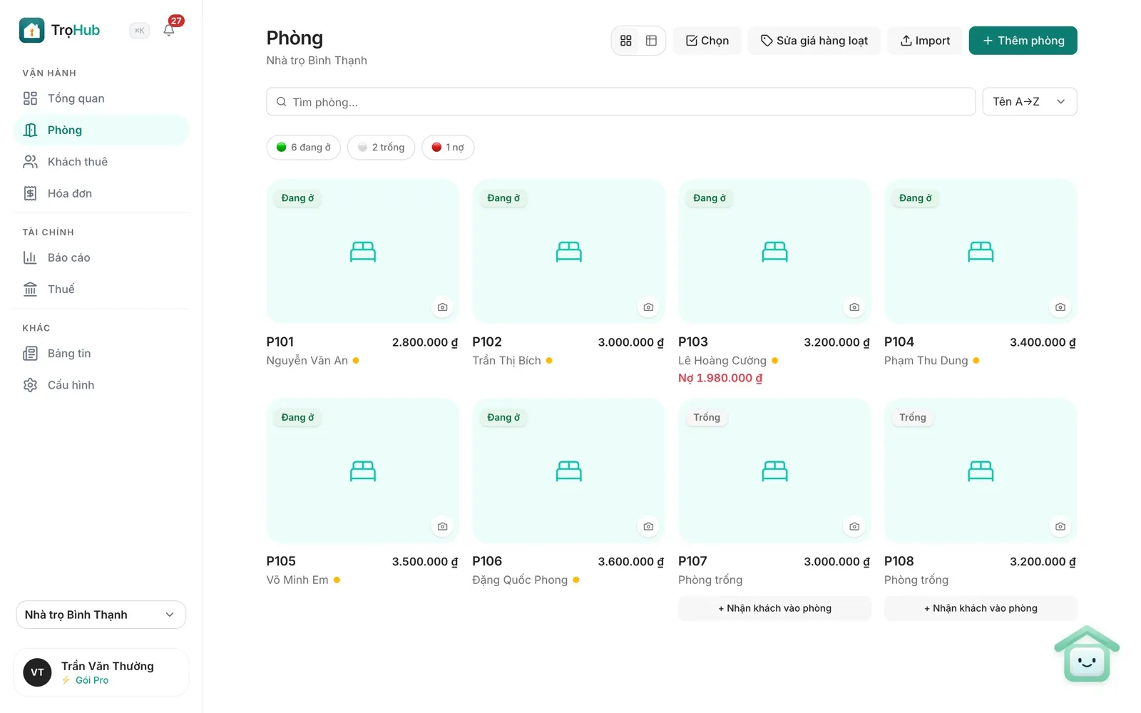Open Báo cáo menu item
This screenshot has height=713, width=1141.
(x=101, y=257)
